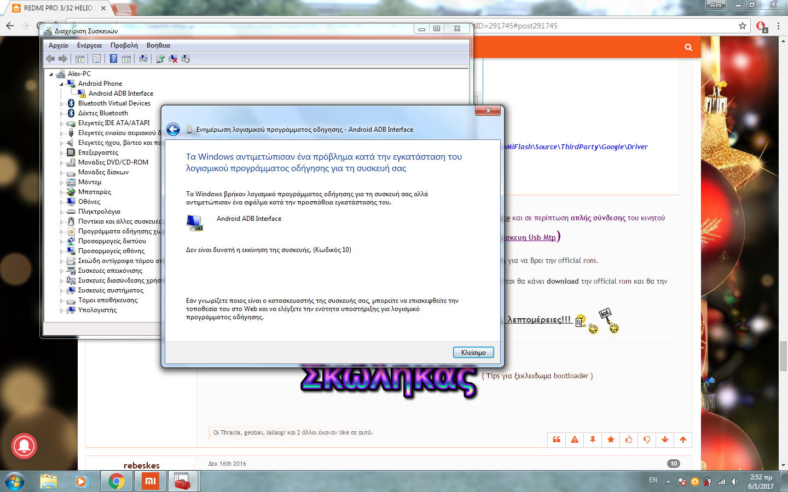Click Uninstall device toolbar icon with red X

pyautogui.click(x=173, y=58)
